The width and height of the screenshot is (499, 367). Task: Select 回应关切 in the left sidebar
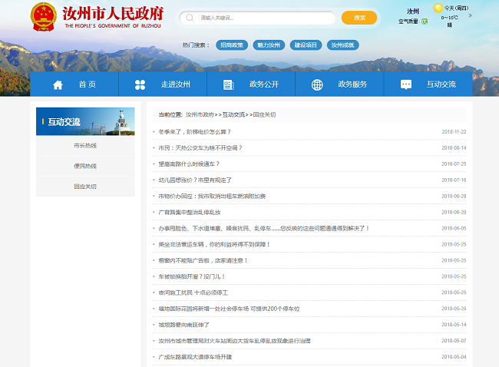[85, 187]
